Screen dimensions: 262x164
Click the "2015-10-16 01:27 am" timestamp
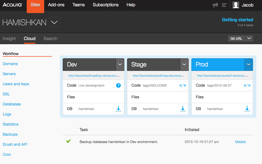202,142
